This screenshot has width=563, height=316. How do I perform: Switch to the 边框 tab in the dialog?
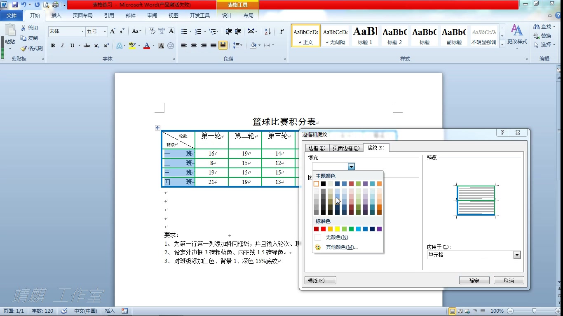click(317, 148)
